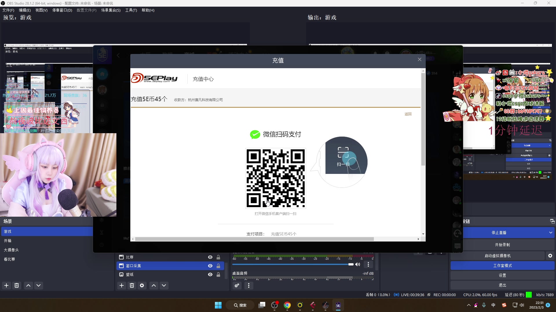556x312 pixels.
Task: Select the 壁纸 source row
Action: coord(170,274)
